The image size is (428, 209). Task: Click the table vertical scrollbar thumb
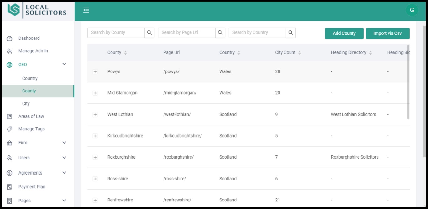[x=408, y=82]
